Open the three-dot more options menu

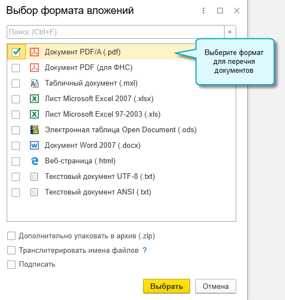click(x=203, y=11)
